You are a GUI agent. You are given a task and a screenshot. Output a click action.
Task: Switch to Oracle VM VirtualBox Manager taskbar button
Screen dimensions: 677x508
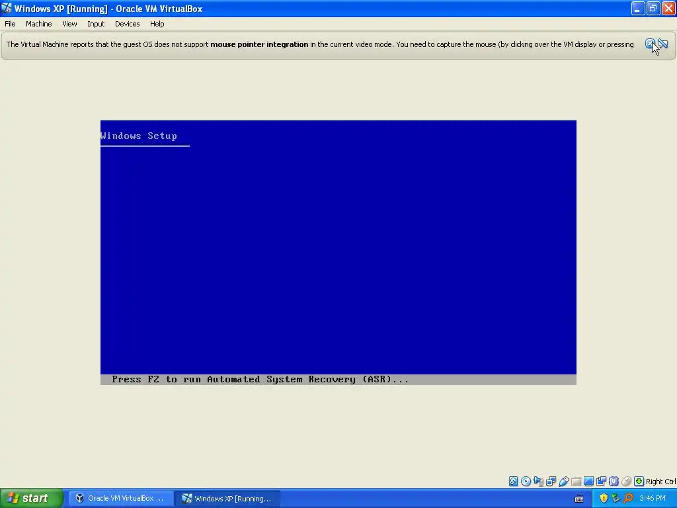tap(120, 498)
